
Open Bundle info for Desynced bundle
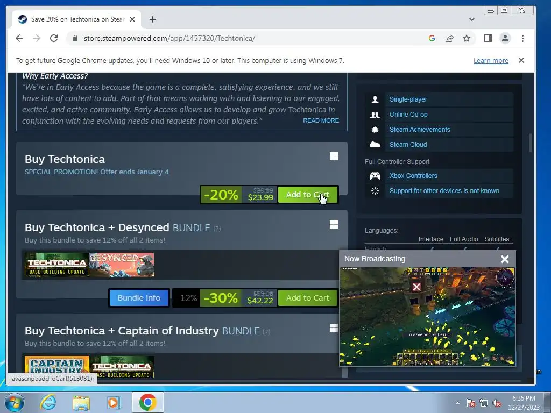coord(139,298)
